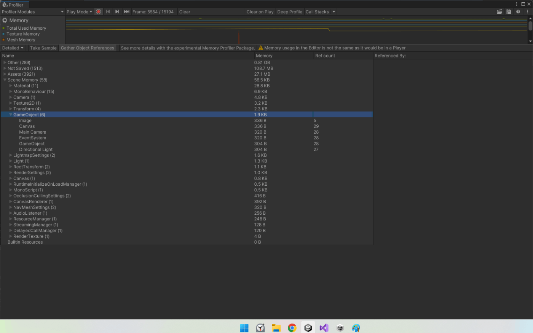Screen dimensions: 533x333
Task: Click the red spike in memory chart
Action: click(239, 37)
